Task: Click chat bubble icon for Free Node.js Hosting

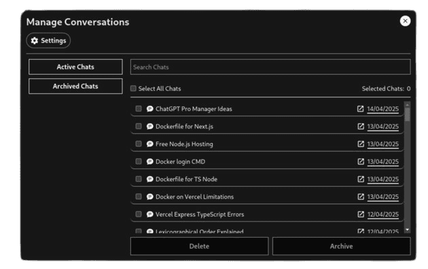Action: point(149,144)
